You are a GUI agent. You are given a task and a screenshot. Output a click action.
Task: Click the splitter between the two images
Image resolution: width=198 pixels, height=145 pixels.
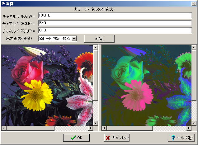[100, 87]
